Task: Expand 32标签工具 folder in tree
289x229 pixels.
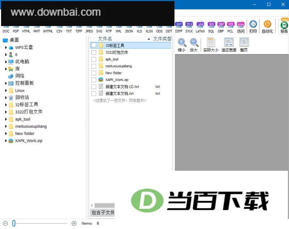Action: 6,105
